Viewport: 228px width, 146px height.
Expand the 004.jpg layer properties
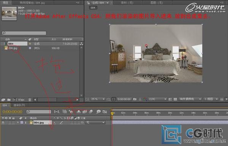[x=18, y=122]
